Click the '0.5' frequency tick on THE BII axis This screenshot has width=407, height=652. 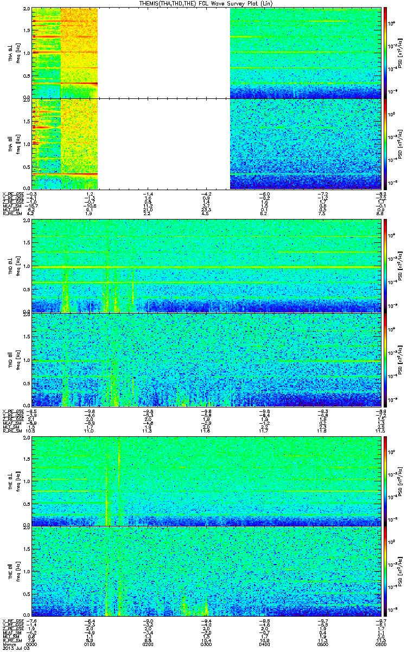tap(27, 593)
